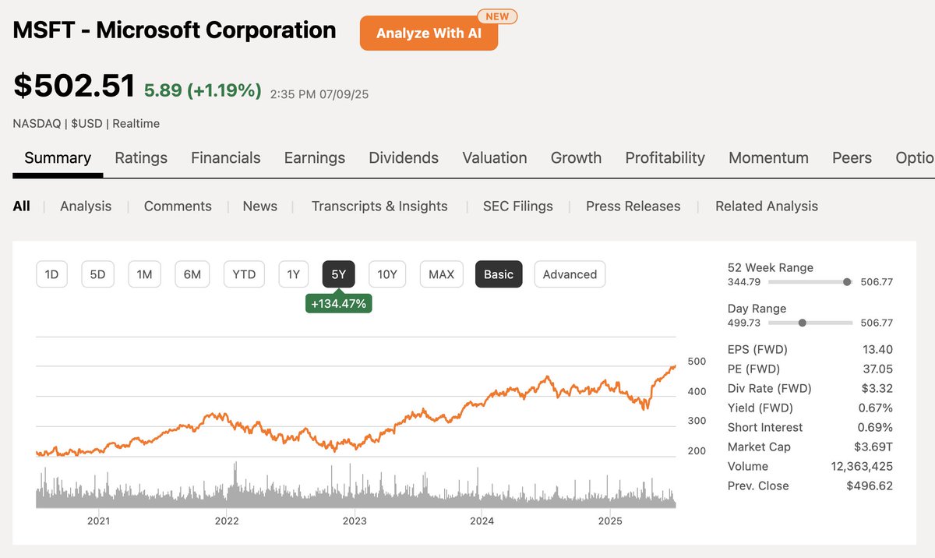
Task: Click the Volume value 12,363,425
Action: pyautogui.click(x=862, y=466)
